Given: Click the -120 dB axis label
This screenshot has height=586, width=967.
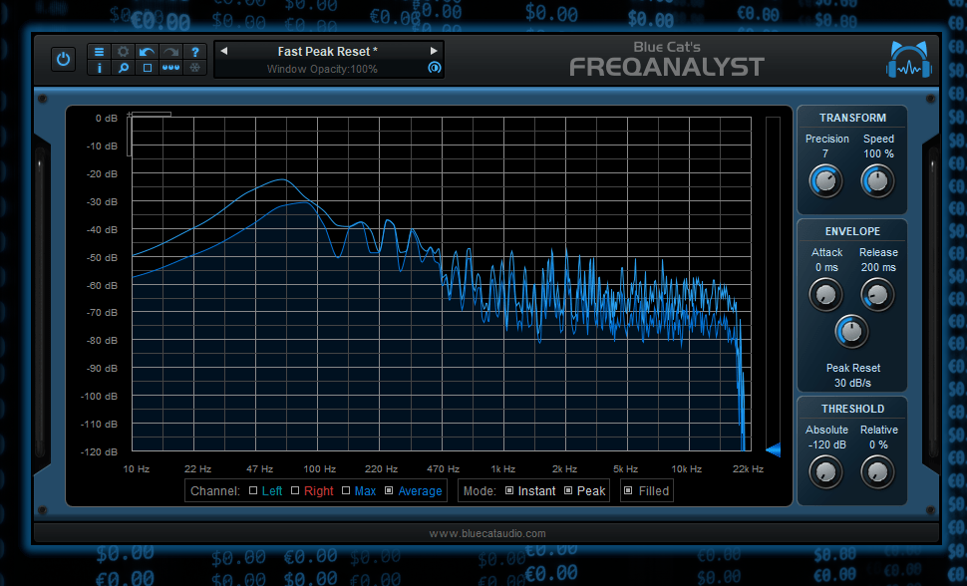Looking at the screenshot, I should (99, 451).
